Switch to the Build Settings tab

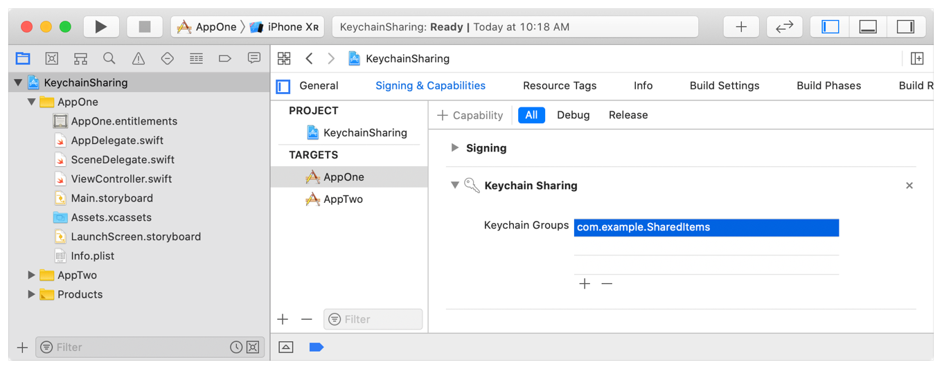point(724,86)
